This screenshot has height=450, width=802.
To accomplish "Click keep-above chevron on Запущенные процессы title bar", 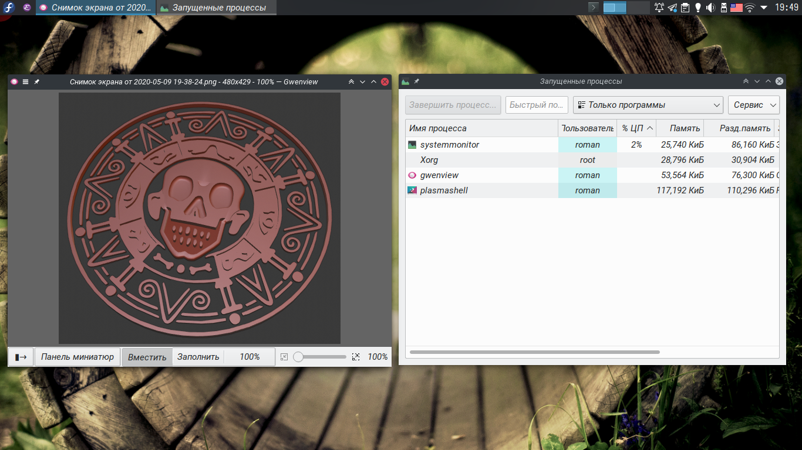I will click(x=746, y=81).
